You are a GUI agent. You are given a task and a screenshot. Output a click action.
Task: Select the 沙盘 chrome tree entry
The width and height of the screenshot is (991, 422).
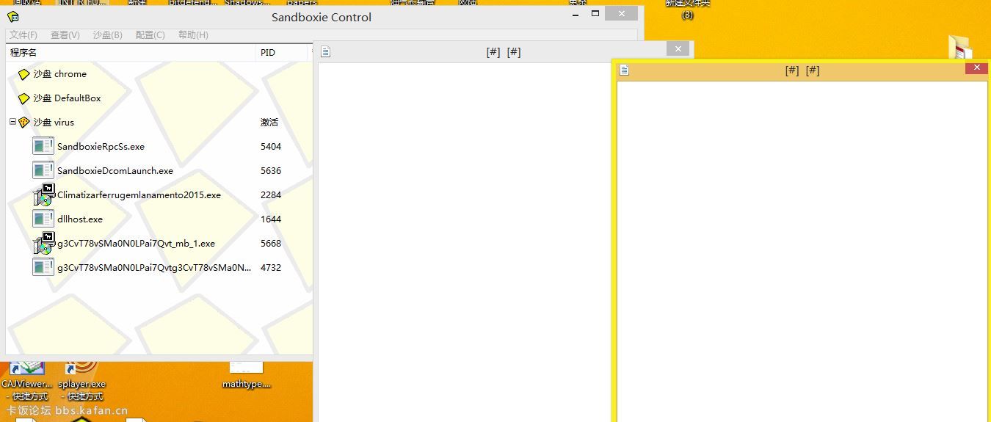coord(60,74)
